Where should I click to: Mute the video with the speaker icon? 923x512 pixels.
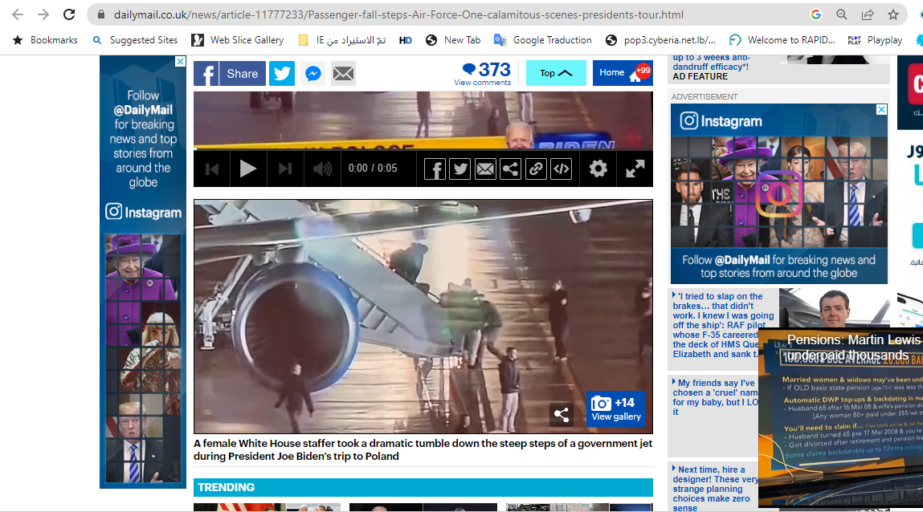tap(321, 169)
